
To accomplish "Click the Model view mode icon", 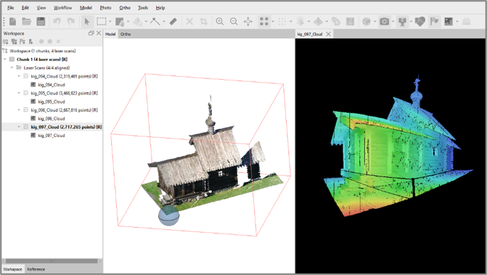I will point(300,22).
